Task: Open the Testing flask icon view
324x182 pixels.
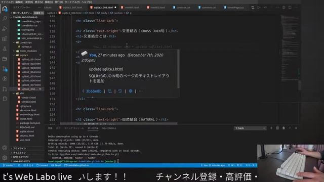Action: [x=5, y=49]
